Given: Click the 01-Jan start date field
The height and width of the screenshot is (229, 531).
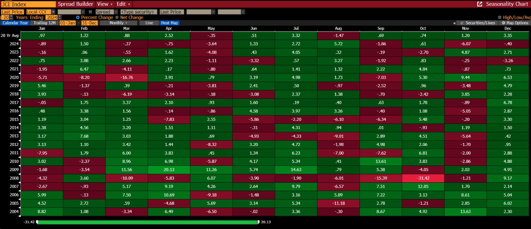Looking at the screenshot, I should tap(67, 23).
